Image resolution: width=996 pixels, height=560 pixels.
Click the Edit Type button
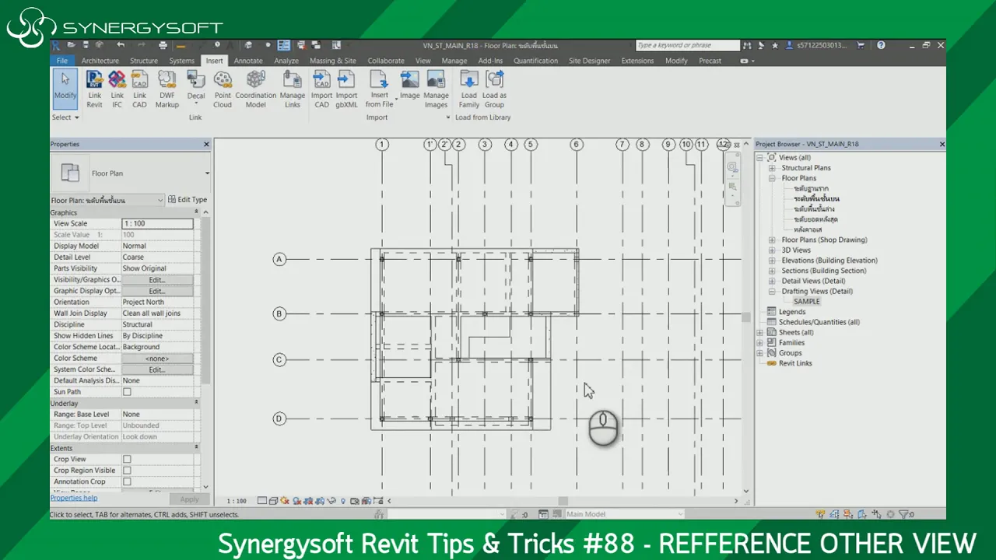(188, 200)
